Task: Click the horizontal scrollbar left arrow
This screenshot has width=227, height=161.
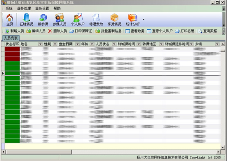Action: [x=3, y=152]
